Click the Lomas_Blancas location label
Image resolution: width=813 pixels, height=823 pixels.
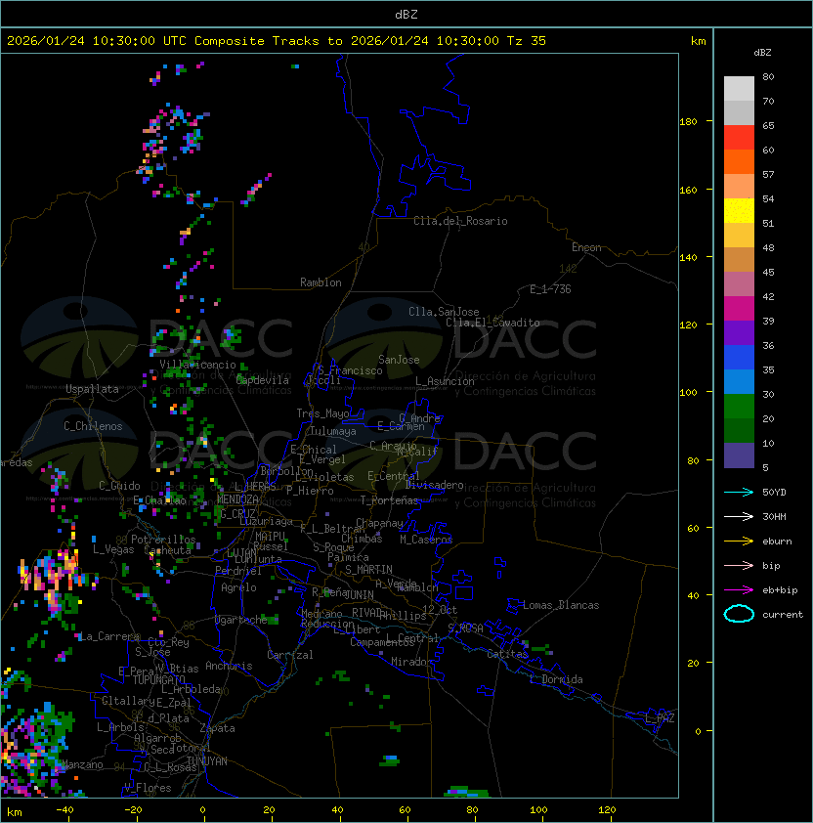pyautogui.click(x=561, y=605)
